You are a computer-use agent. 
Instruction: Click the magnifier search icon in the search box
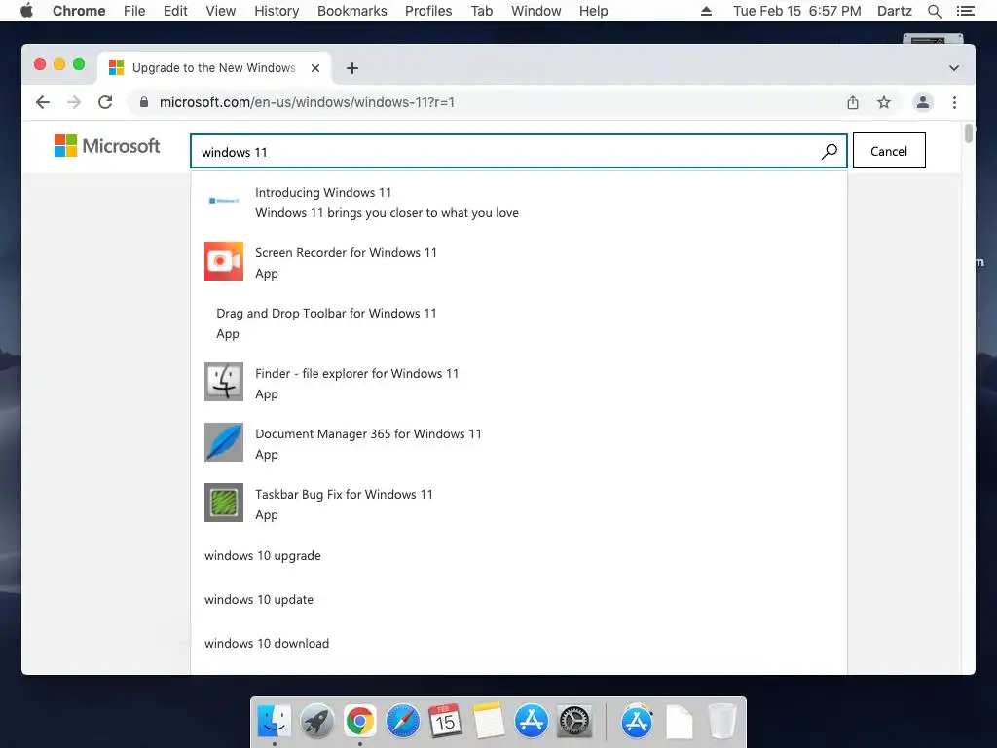[x=830, y=151]
